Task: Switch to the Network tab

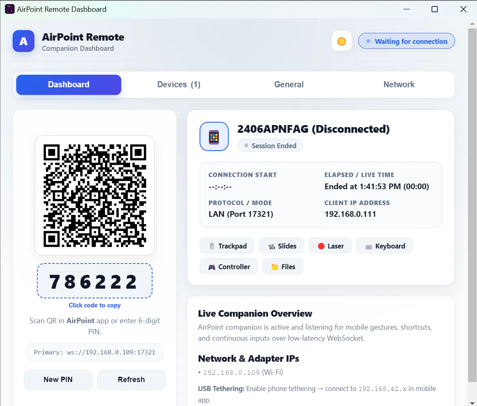Action: (399, 85)
